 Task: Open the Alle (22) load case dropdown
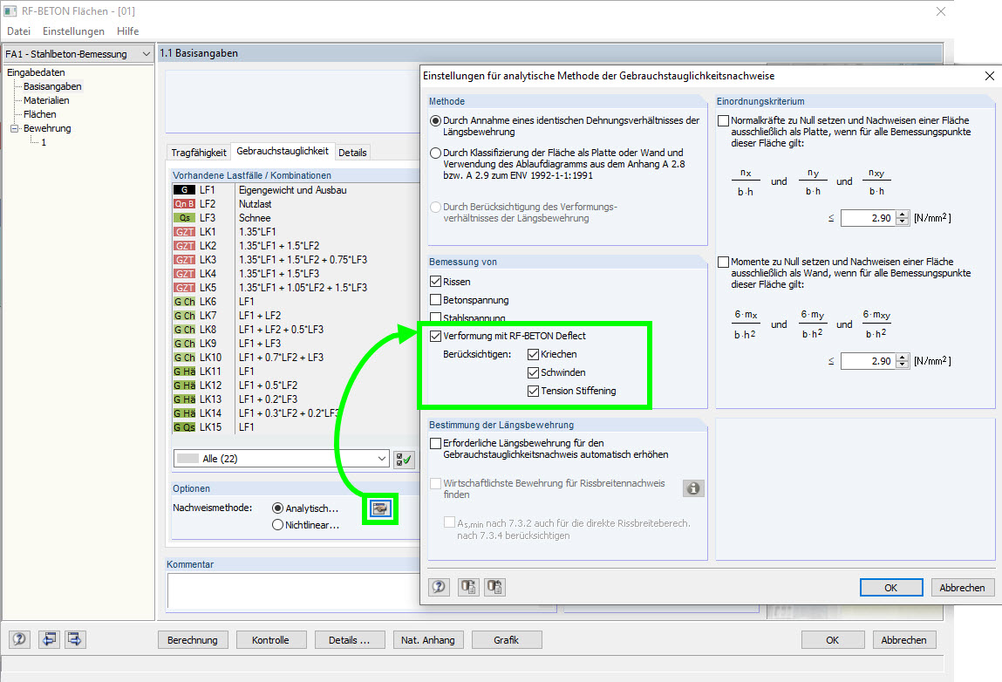point(384,459)
